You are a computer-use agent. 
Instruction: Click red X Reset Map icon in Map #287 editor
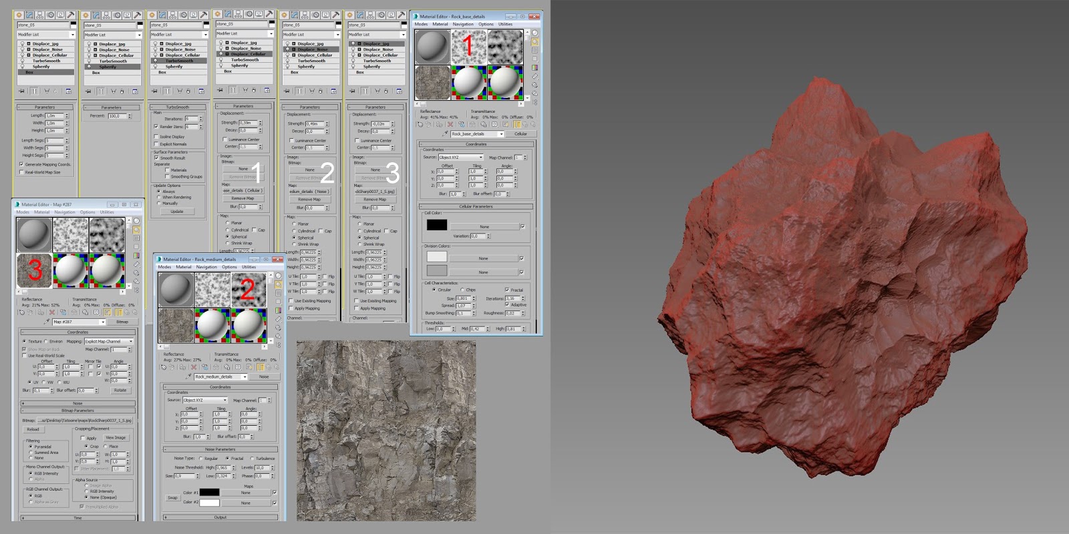pos(52,312)
